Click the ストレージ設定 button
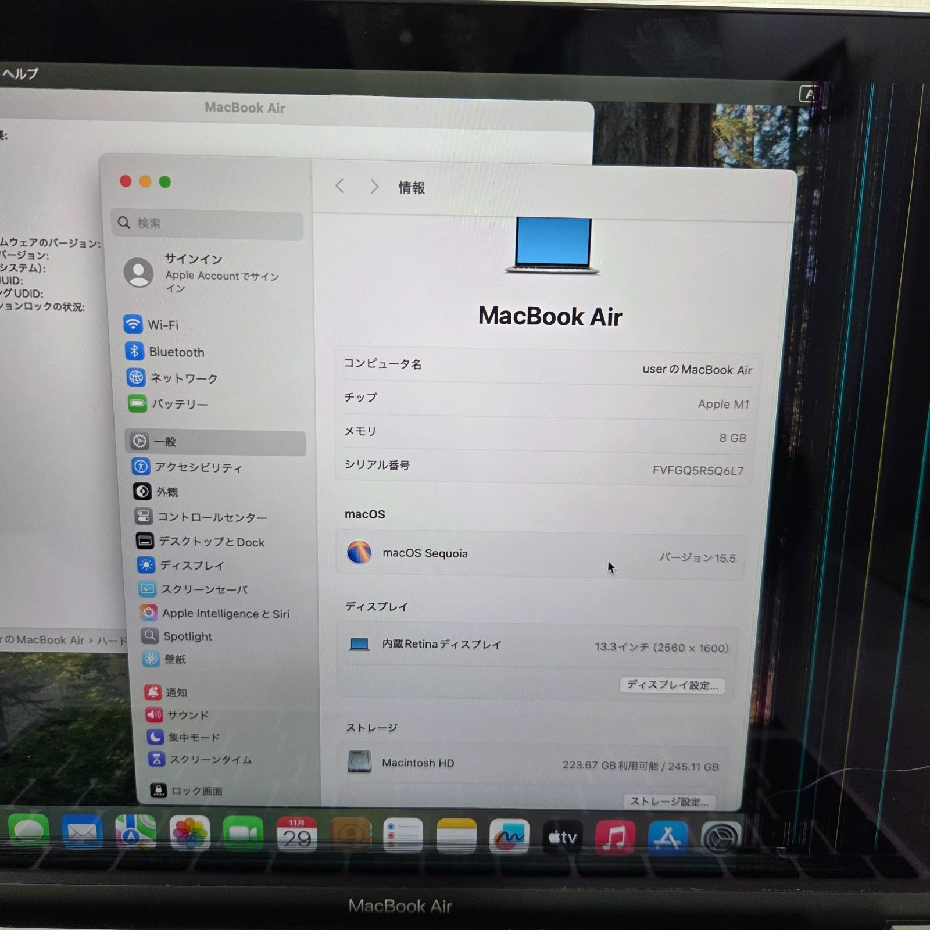Screen dimensions: 930x930 pos(670,802)
